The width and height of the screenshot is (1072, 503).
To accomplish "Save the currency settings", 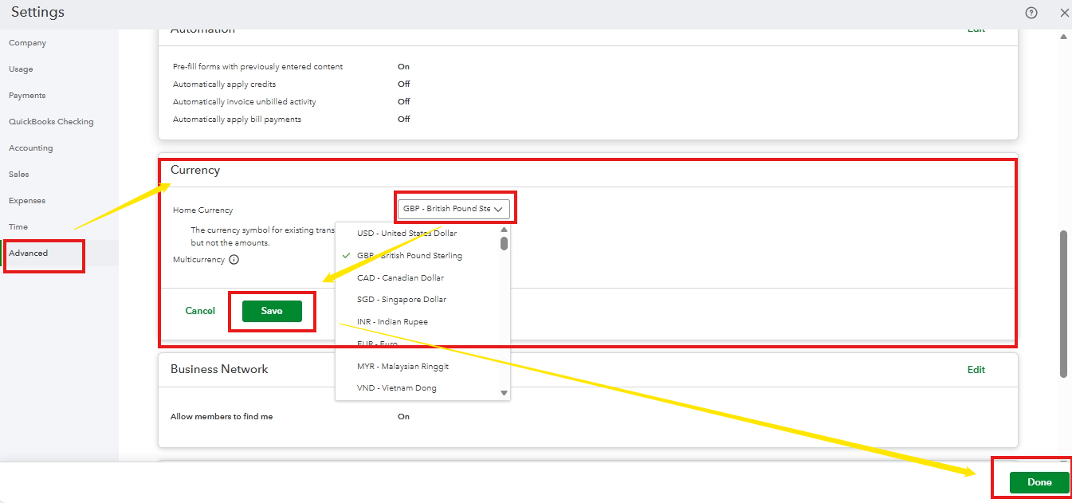I will pos(272,311).
